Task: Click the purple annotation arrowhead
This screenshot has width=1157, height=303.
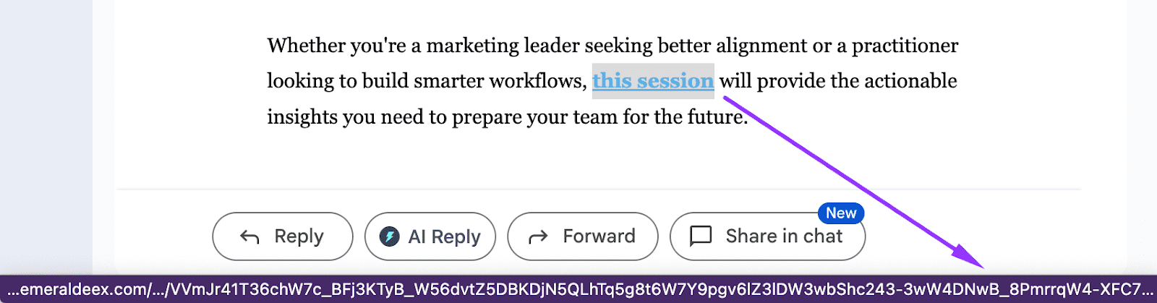Action: click(x=969, y=257)
